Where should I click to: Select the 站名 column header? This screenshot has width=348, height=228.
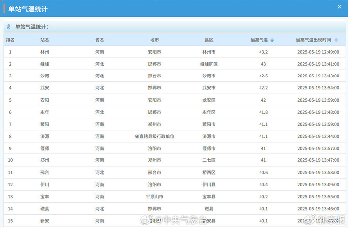coord(45,40)
